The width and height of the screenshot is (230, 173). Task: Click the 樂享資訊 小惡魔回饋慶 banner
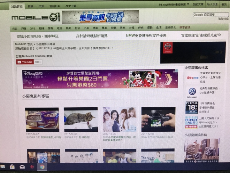[100, 17]
